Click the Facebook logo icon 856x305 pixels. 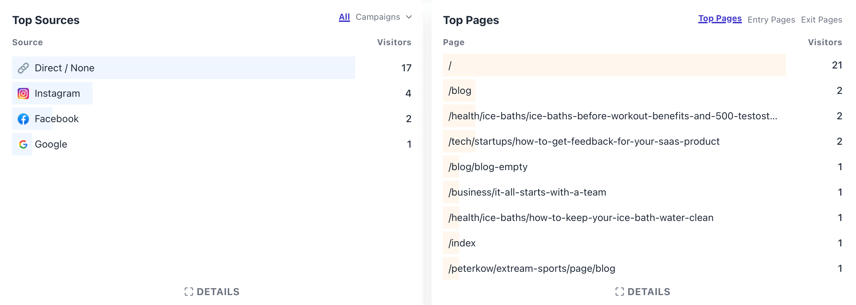click(x=23, y=119)
